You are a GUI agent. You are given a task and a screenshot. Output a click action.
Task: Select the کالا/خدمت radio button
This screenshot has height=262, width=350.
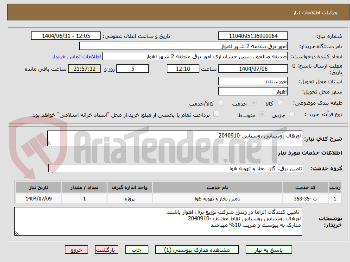tap(221, 103)
